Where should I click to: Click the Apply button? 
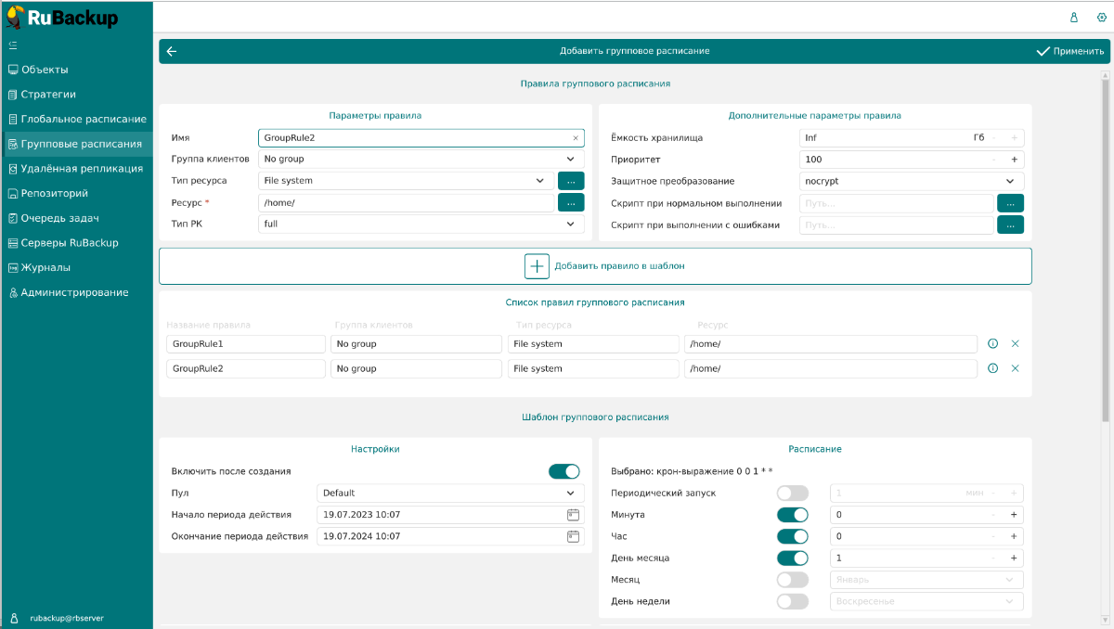(1069, 52)
